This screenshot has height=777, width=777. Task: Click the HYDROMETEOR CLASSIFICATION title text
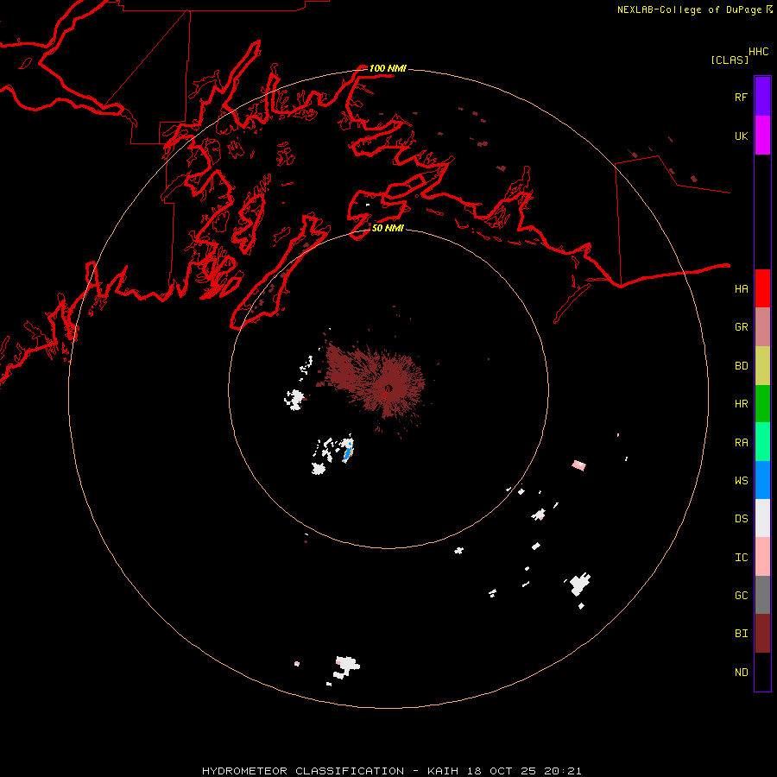[x=303, y=771]
